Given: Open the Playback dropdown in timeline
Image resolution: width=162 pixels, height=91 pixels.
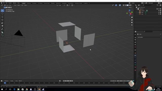Looking at the screenshot, I should click(x=7, y=81).
